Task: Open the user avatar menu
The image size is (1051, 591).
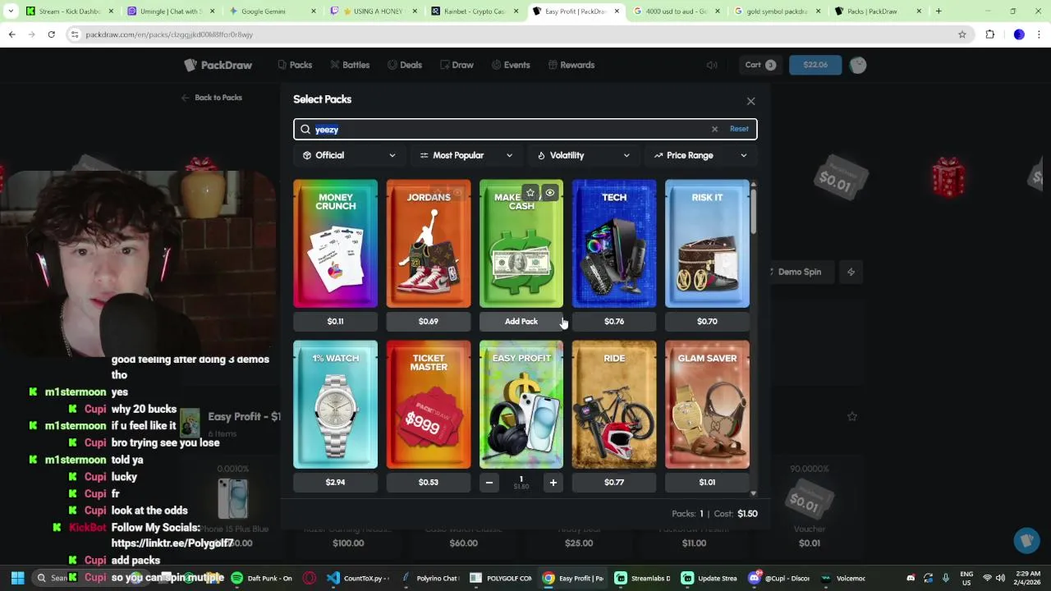Action: [x=858, y=66]
